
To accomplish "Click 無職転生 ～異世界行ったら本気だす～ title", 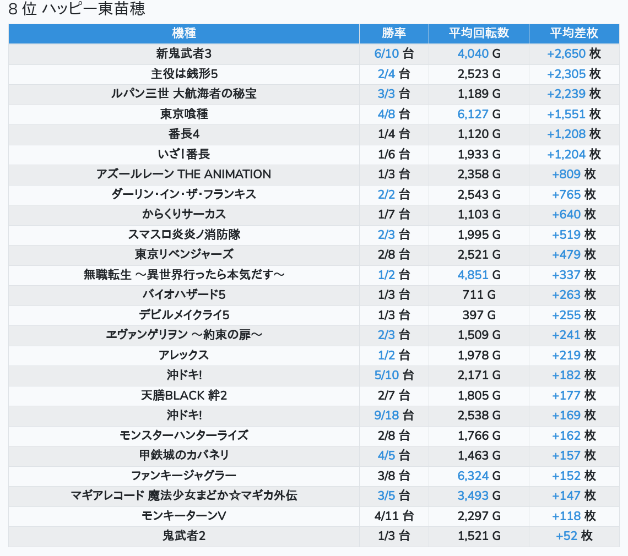I will coord(183,275).
